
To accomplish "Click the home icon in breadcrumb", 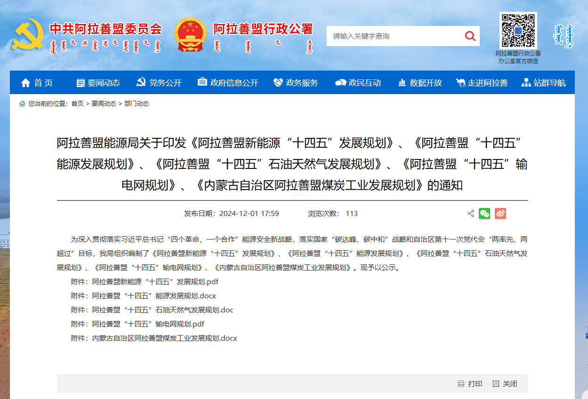I will pyautogui.click(x=22, y=104).
